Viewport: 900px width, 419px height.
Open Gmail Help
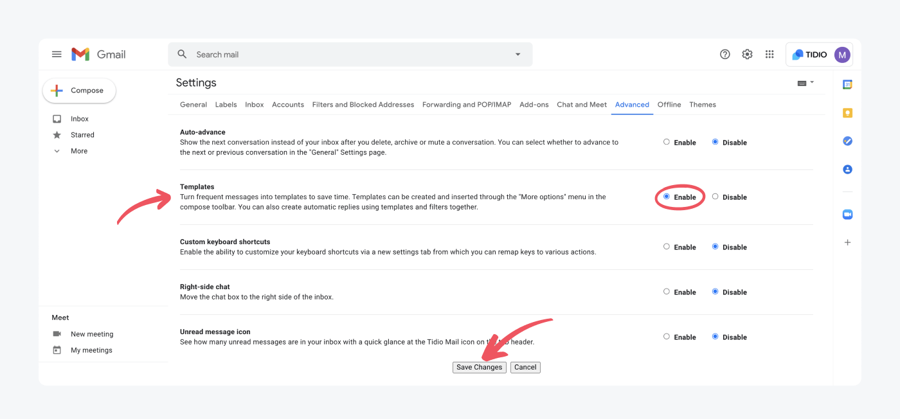click(x=724, y=54)
